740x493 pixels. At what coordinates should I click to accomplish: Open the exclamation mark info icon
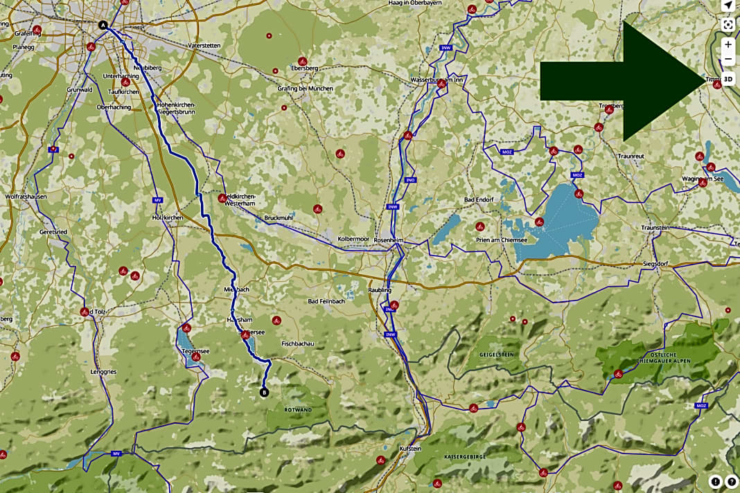(x=716, y=482)
